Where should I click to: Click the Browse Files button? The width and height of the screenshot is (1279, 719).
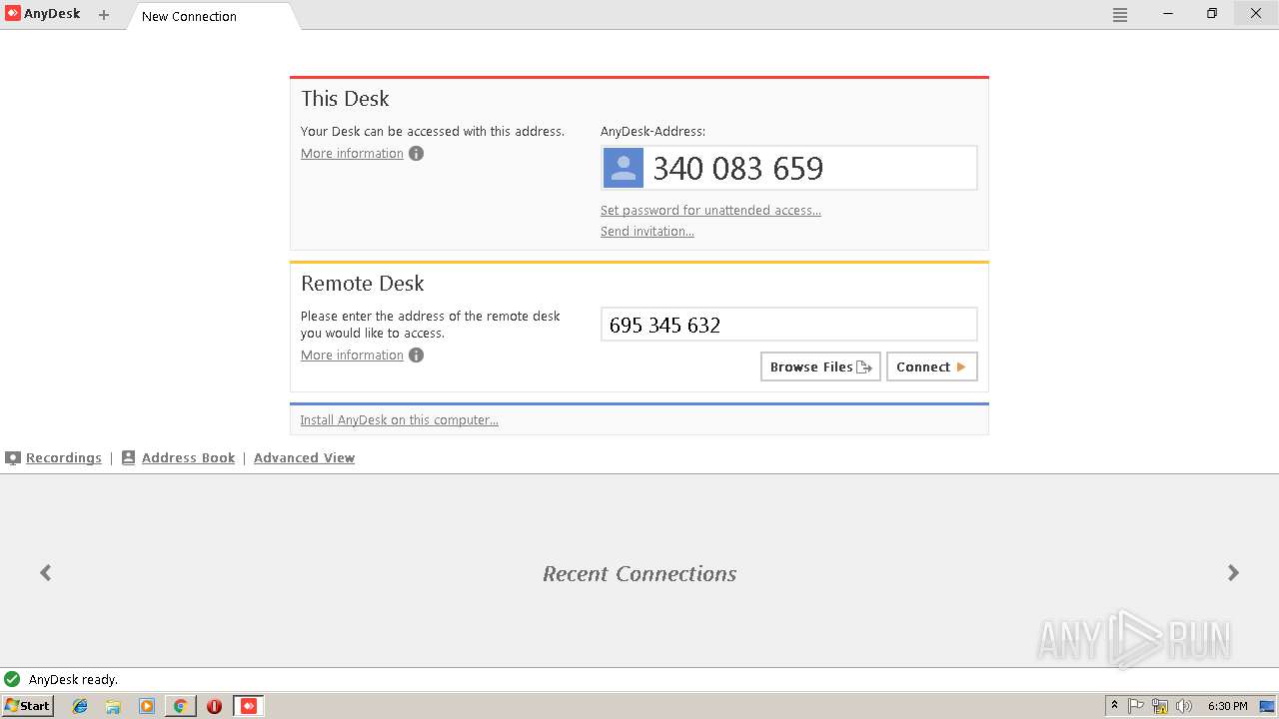point(820,366)
